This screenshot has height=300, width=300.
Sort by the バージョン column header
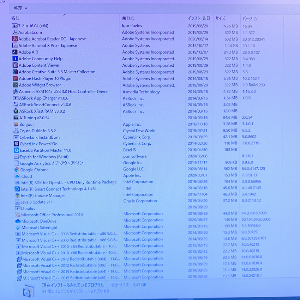tap(250, 19)
